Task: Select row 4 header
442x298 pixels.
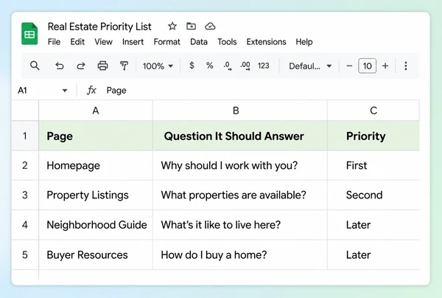Action: point(25,225)
